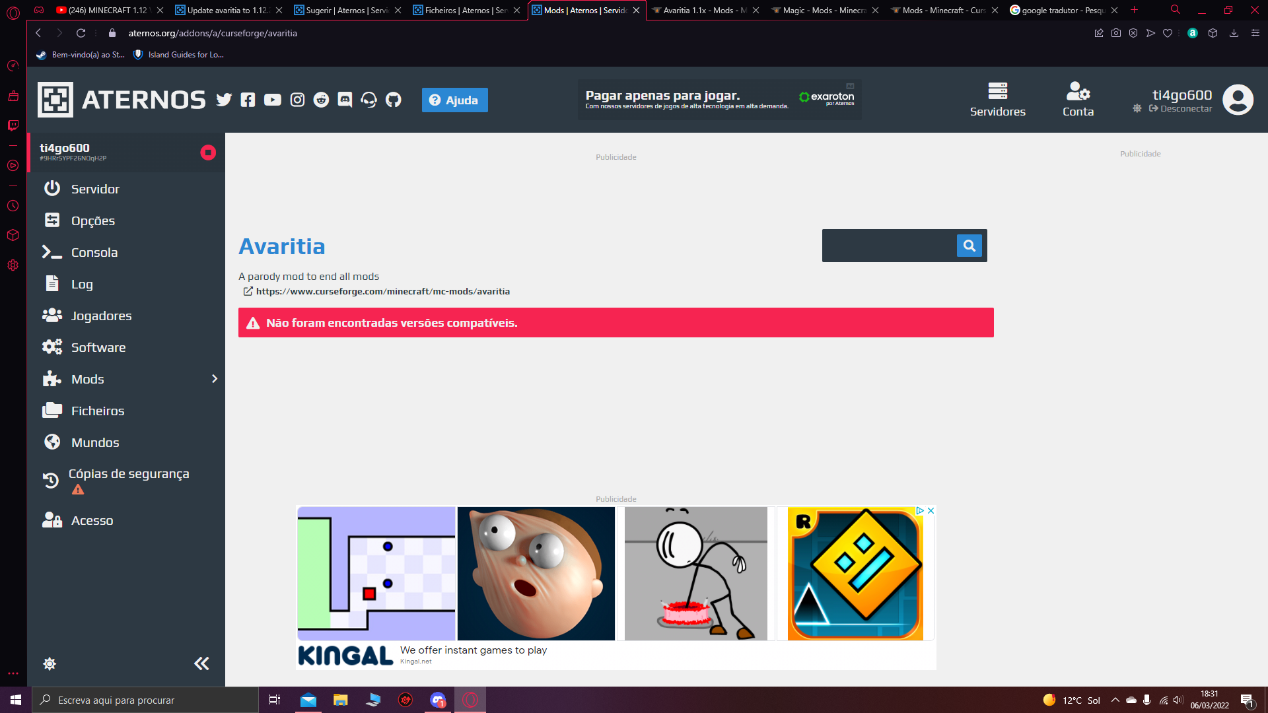Open Aternos YouTube channel icon
Screen dimensions: 1268x713
coord(272,100)
